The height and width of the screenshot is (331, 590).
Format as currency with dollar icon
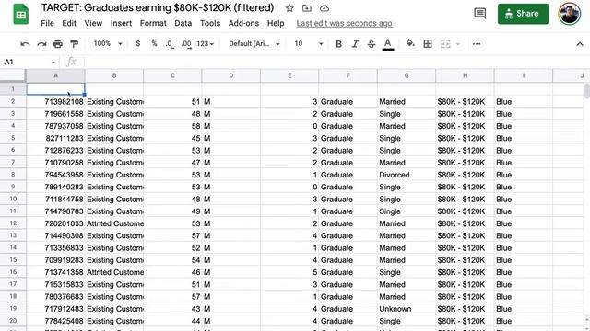(x=138, y=44)
